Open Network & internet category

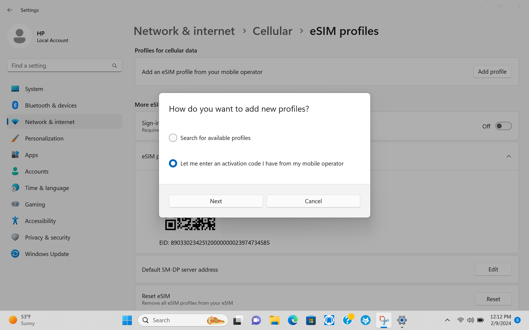click(64, 122)
